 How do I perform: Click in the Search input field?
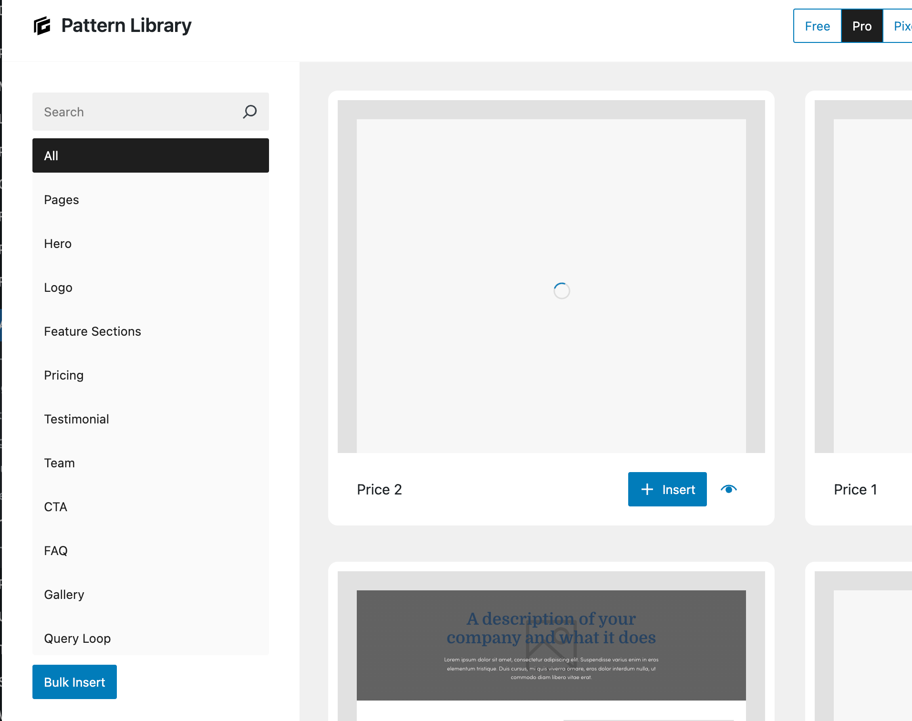[151, 112]
